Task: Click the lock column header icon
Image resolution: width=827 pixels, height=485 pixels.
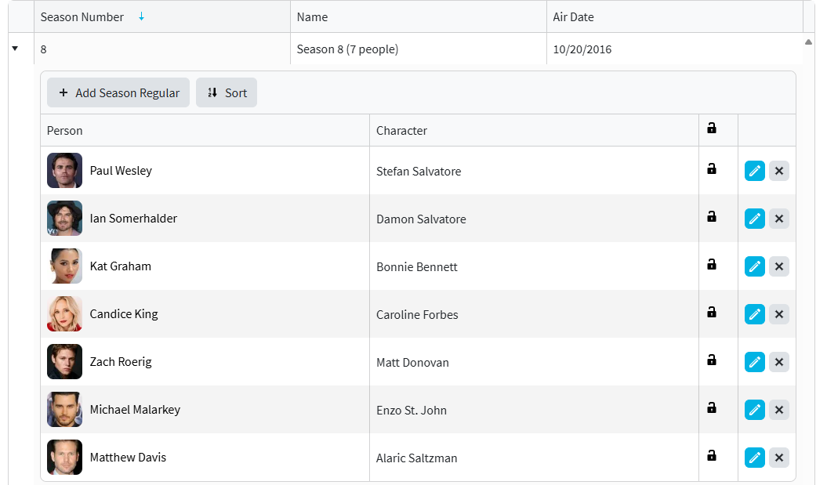Action: click(x=712, y=128)
